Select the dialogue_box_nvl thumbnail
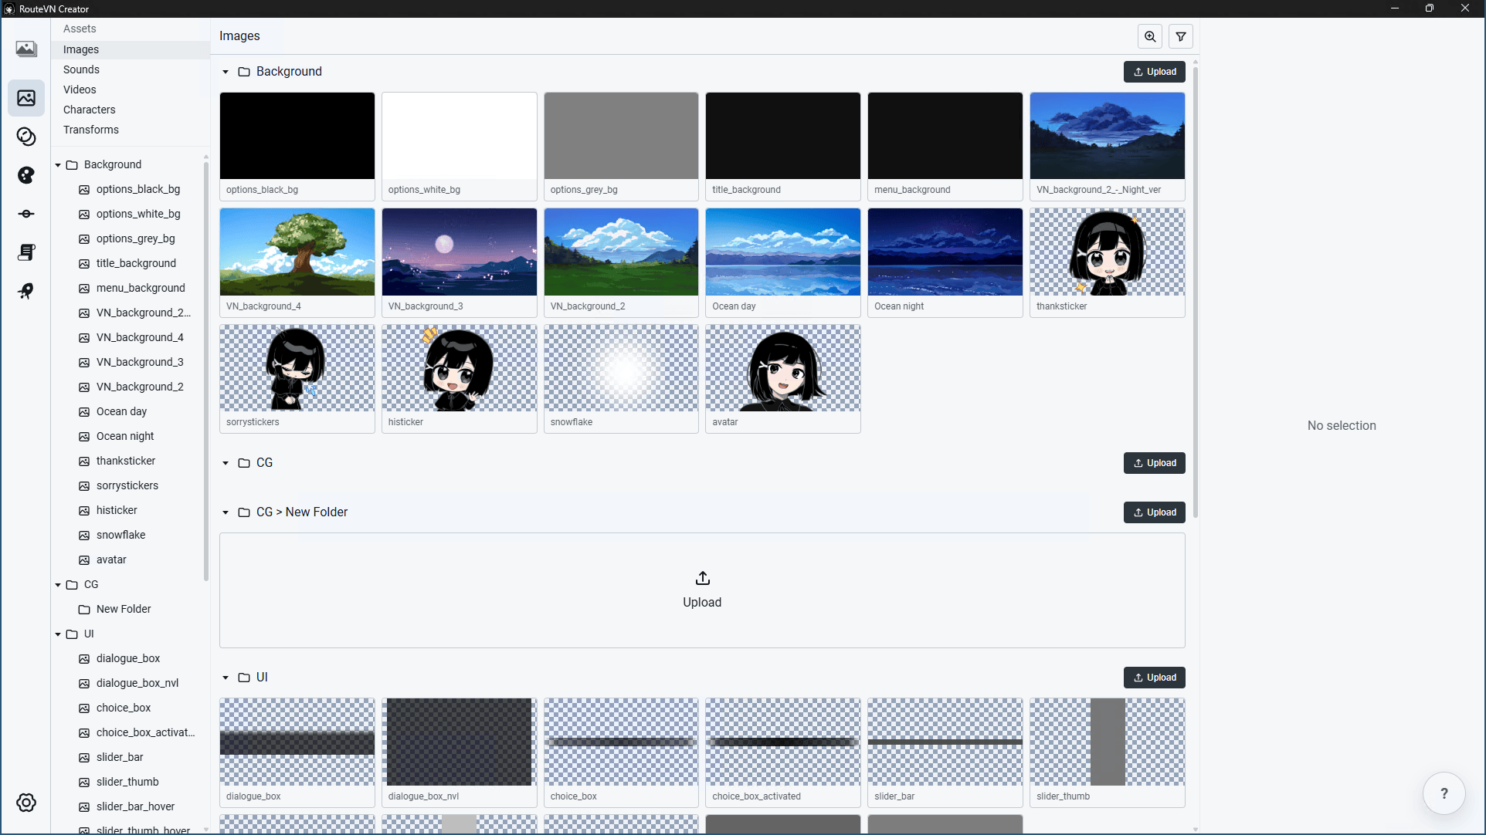The image size is (1486, 835). [x=459, y=752]
